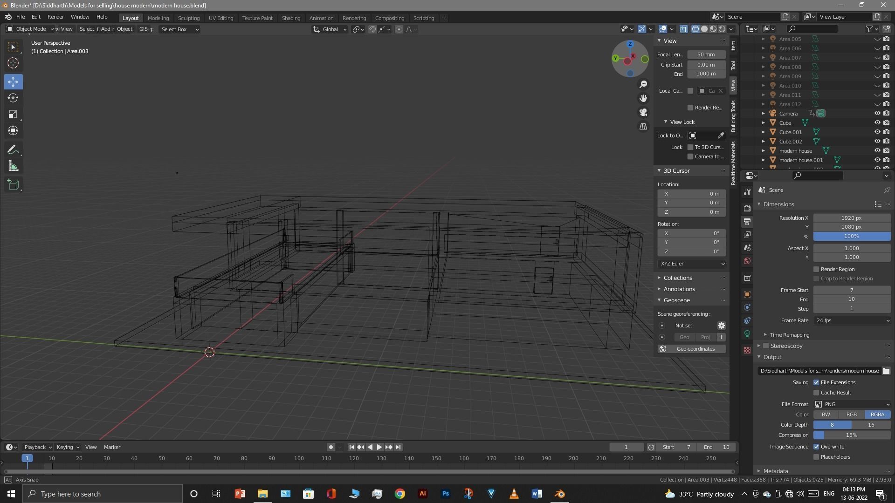Adjust resolution percentage 100% slider

point(852,236)
